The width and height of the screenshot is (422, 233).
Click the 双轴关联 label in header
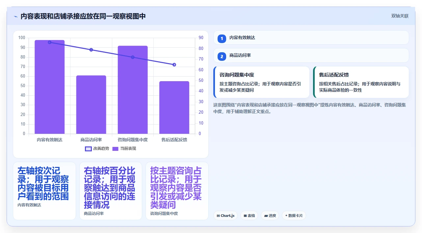click(400, 16)
